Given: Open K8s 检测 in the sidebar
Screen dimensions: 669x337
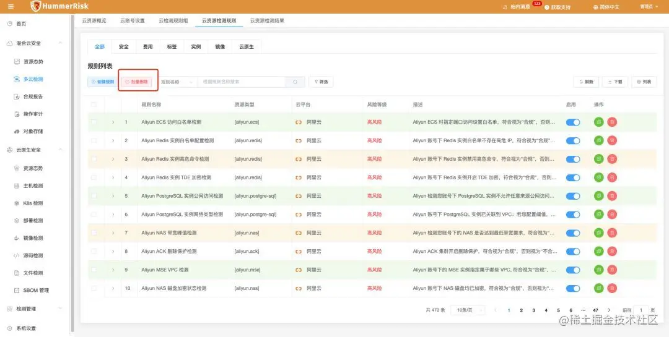Looking at the screenshot, I should (x=29, y=203).
